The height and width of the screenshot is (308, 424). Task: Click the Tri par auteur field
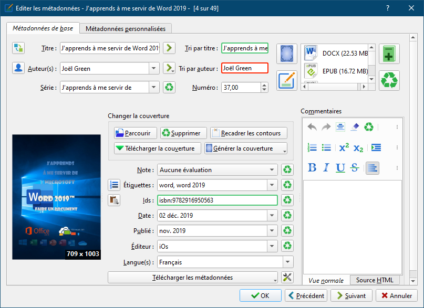245,68
